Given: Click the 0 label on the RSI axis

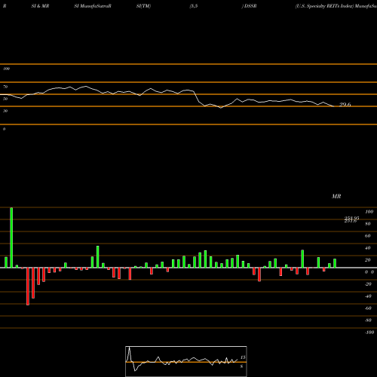Looking at the screenshot, I should [x=4, y=129].
